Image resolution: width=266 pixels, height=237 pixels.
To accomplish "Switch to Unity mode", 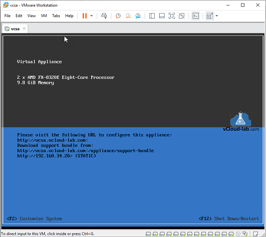I will [182, 16].
